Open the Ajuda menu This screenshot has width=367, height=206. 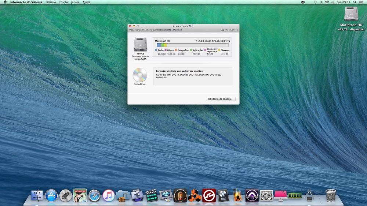[86, 2]
